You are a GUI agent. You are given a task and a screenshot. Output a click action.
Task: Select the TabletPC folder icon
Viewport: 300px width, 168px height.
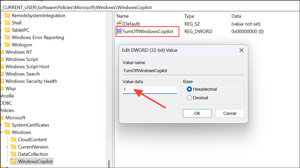7,30
